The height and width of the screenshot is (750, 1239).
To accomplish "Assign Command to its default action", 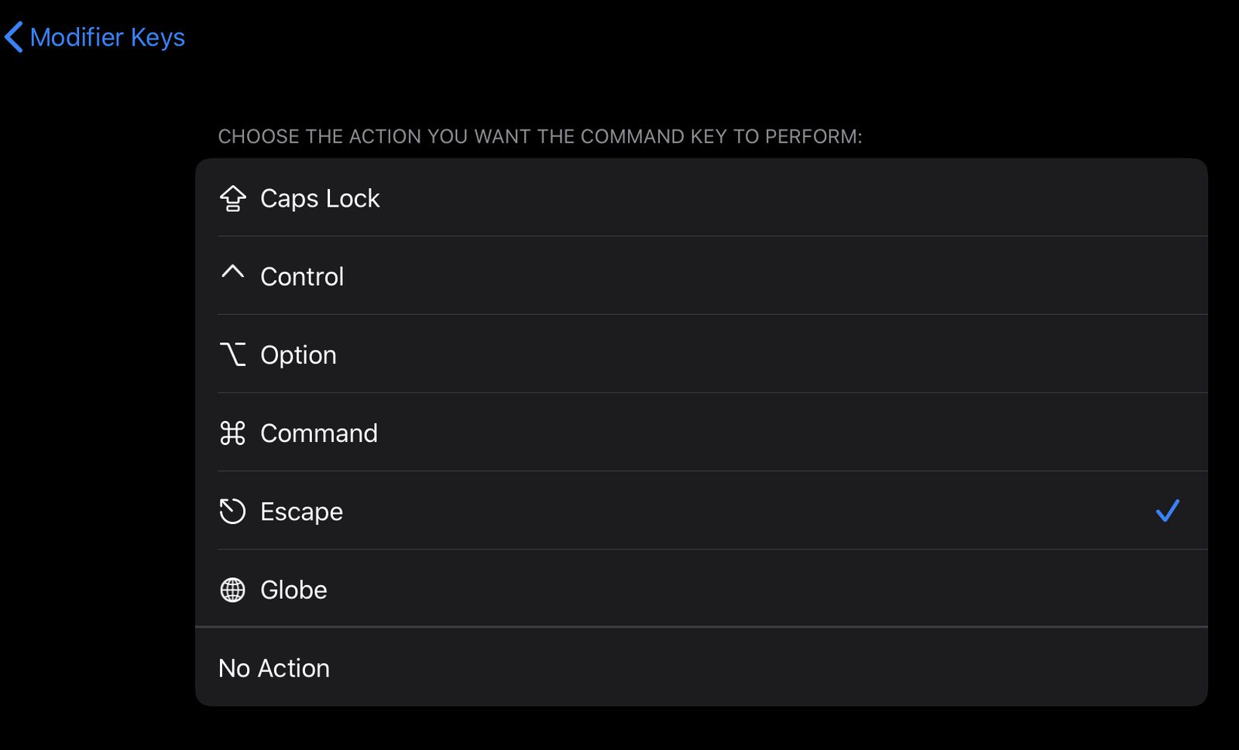I will click(x=542, y=433).
